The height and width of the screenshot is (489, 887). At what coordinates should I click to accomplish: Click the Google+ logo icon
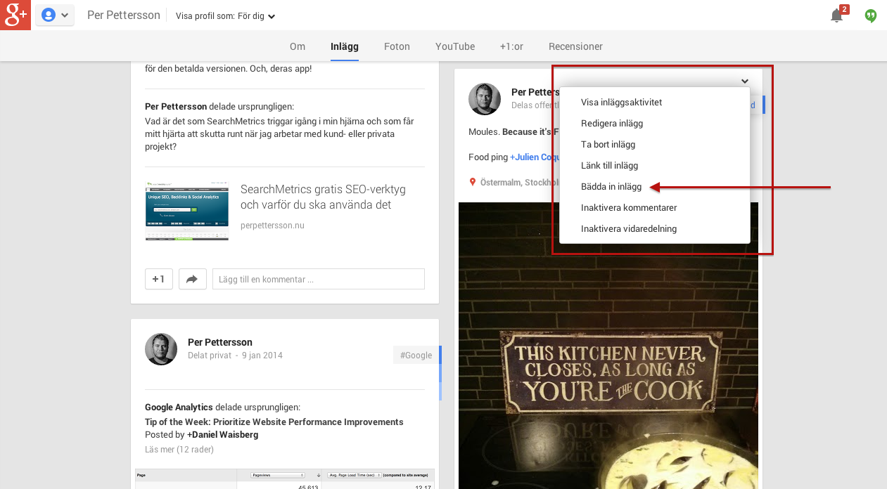15,15
